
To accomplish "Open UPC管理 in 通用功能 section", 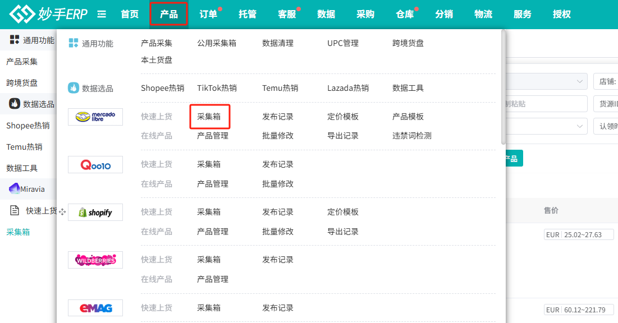I will click(x=343, y=43).
